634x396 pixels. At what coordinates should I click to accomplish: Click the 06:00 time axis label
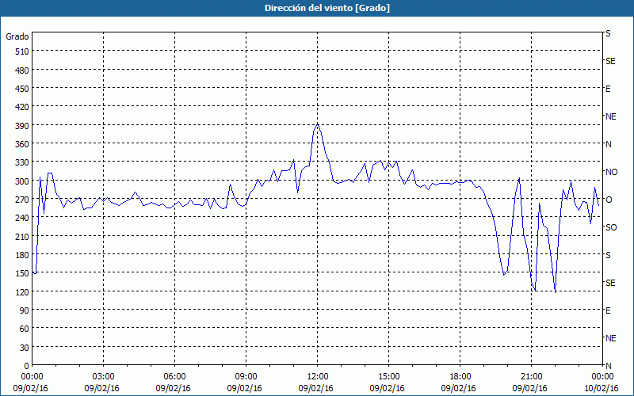click(x=174, y=377)
